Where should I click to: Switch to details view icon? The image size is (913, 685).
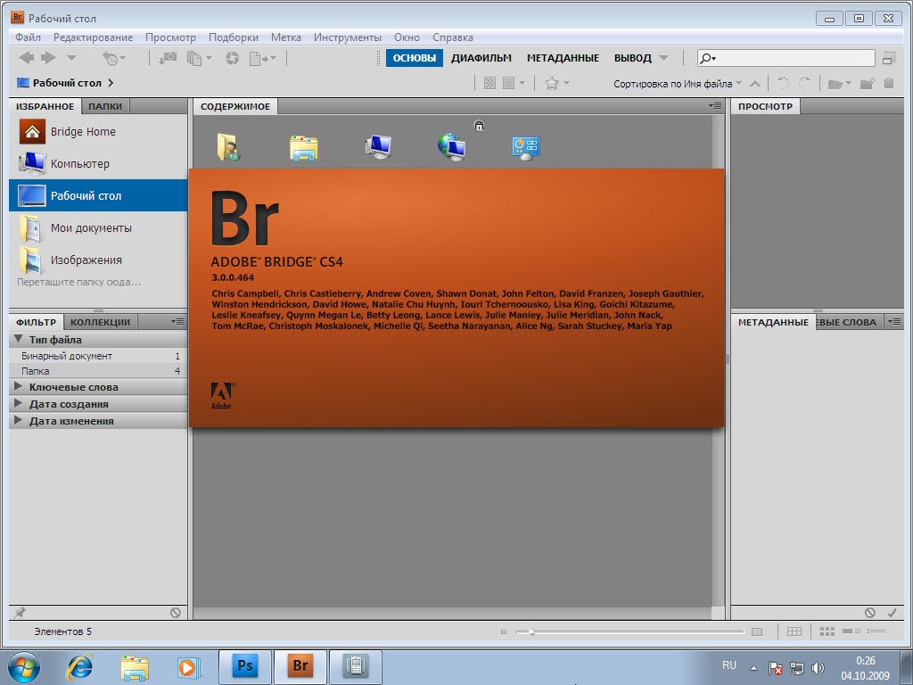851,631
